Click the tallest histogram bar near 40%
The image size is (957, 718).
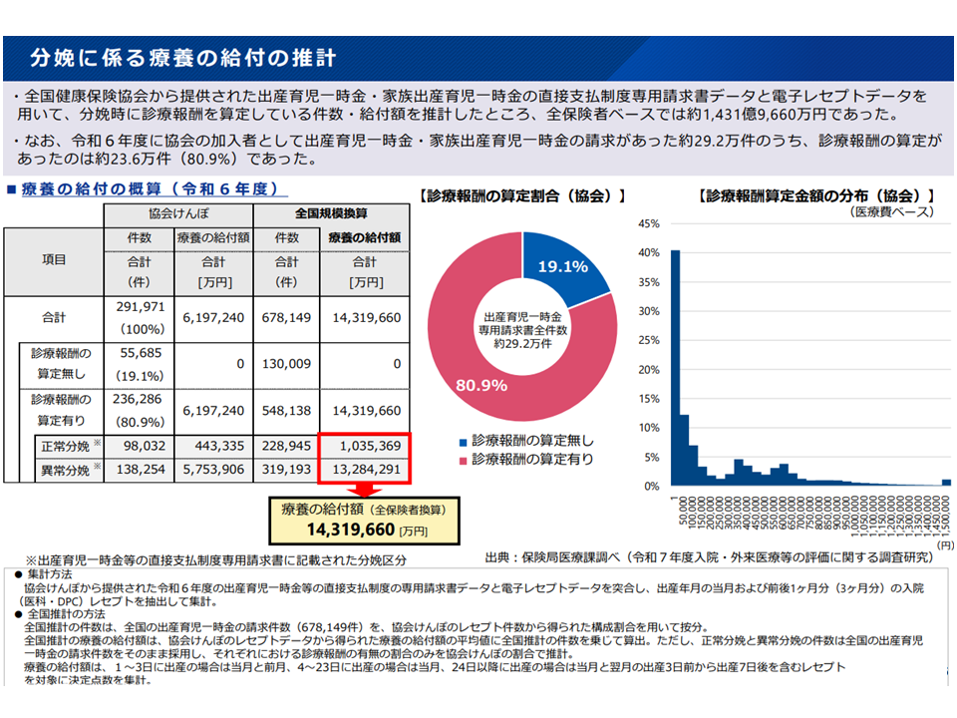point(675,367)
